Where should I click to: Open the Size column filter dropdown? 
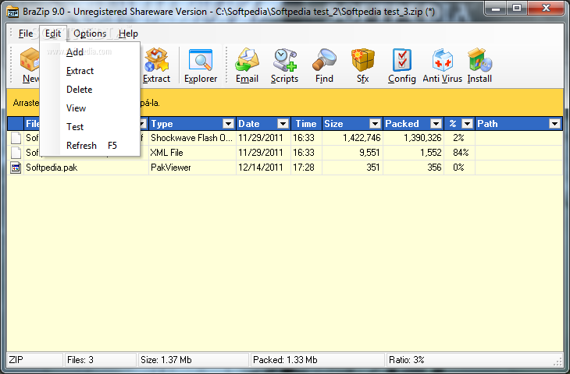click(375, 124)
